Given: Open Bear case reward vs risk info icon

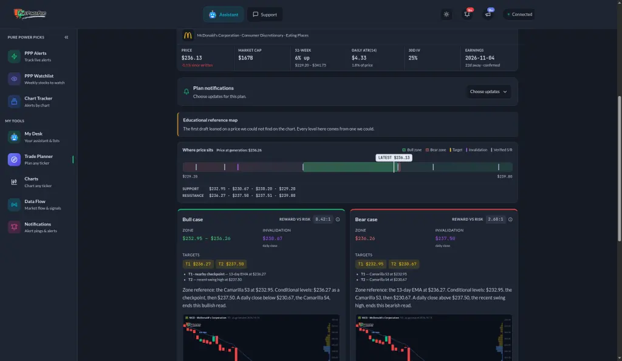Looking at the screenshot, I should pyautogui.click(x=510, y=219).
